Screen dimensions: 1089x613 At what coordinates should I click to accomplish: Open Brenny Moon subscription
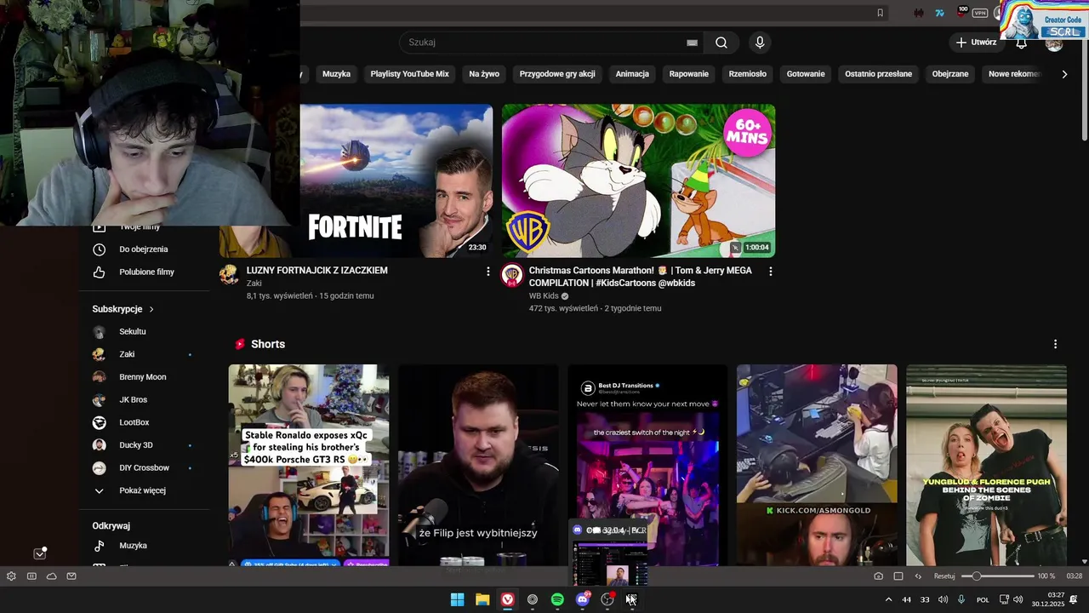145,377
